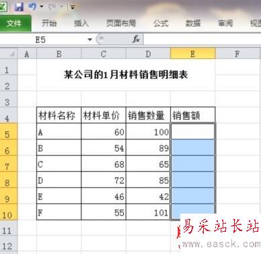
Task: Click unit price cell 46
Action: [x=104, y=196]
